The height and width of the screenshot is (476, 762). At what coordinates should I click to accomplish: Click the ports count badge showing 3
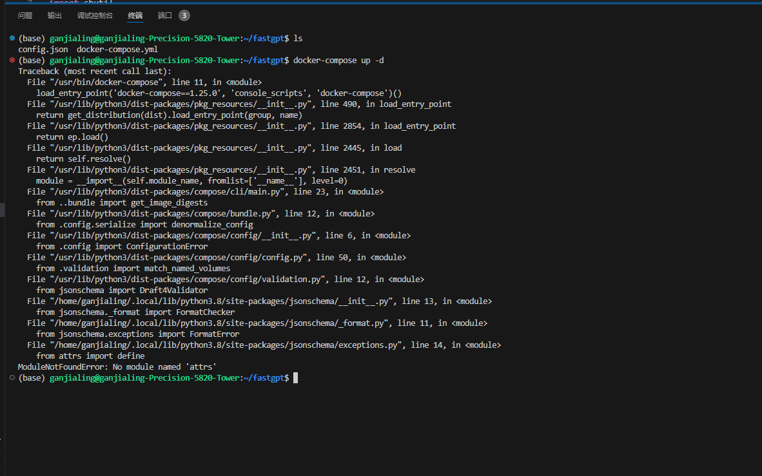(184, 15)
